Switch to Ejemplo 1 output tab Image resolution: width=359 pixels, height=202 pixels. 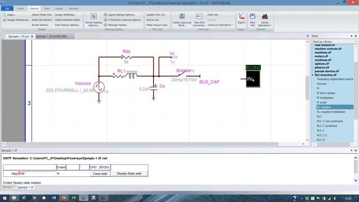point(8,187)
